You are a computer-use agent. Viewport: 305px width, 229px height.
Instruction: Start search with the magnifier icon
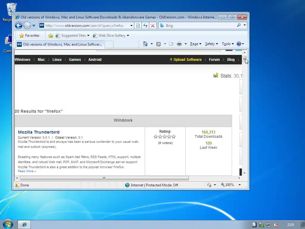[239, 25]
